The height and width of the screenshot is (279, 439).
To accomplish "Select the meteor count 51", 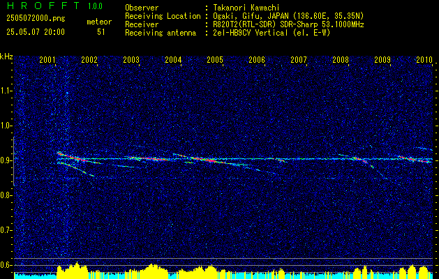I will [101, 32].
